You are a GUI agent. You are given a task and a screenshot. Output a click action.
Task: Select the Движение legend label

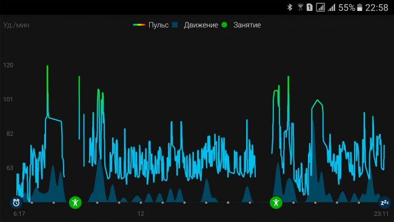(201, 25)
